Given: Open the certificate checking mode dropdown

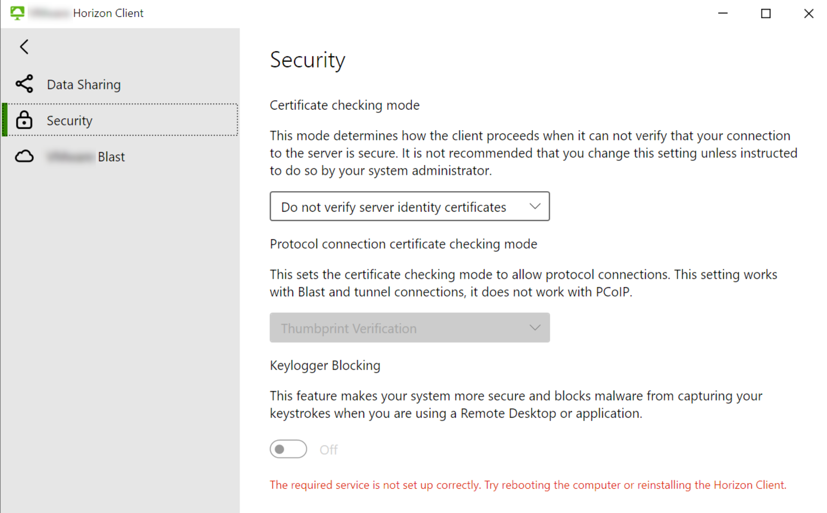Looking at the screenshot, I should [410, 206].
